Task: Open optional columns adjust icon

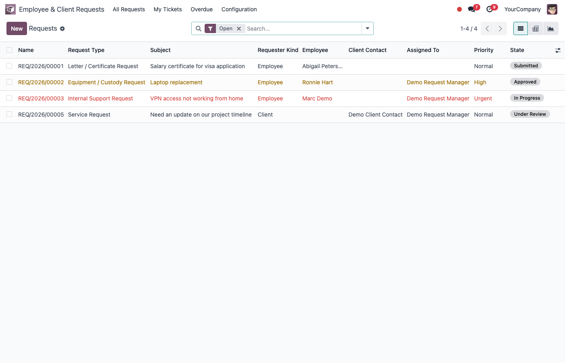Action: point(558,50)
